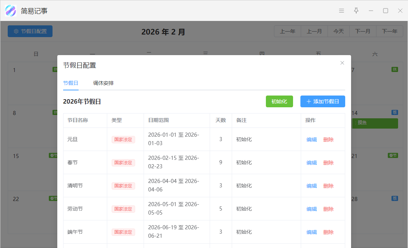The height and width of the screenshot is (248, 408).
Task: Edit the 清明节 holiday row
Action: click(x=311, y=186)
